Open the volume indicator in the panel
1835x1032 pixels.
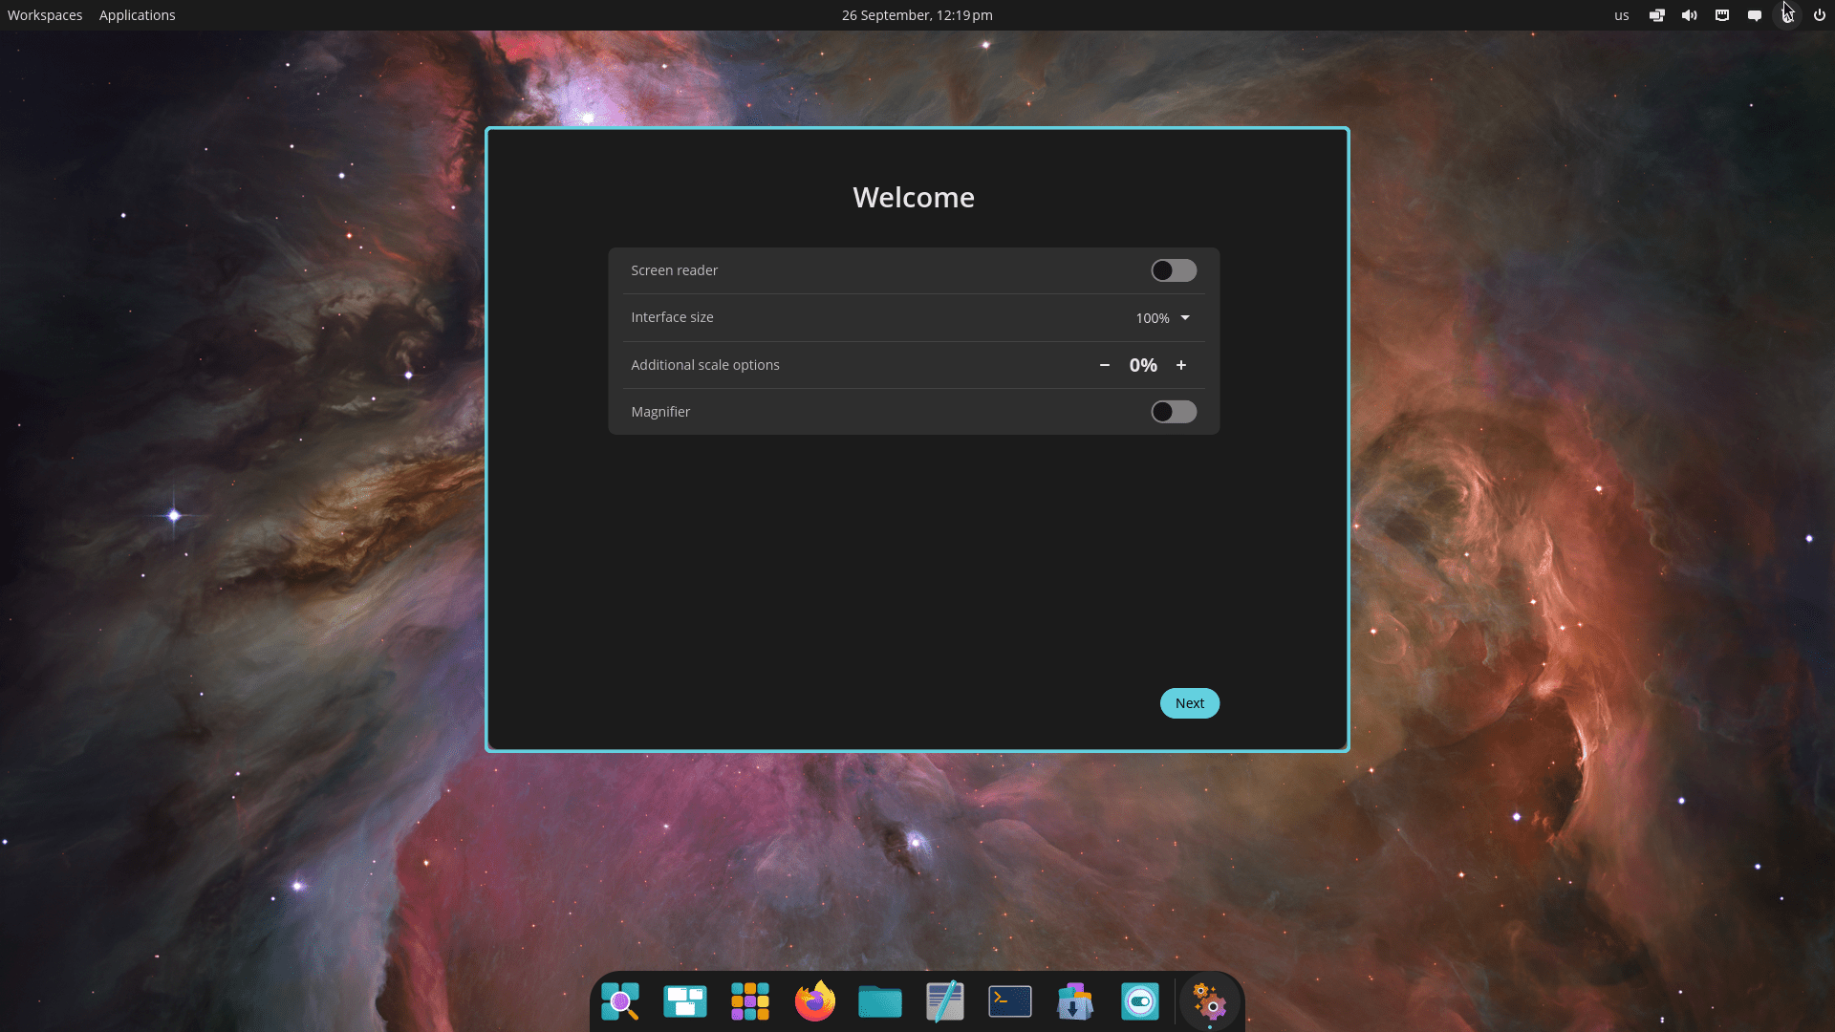[x=1689, y=14]
